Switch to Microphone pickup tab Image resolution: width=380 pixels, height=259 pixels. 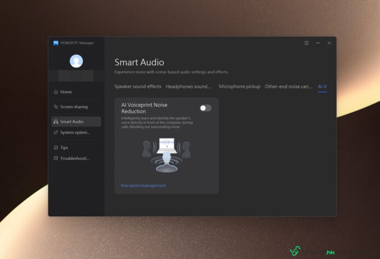tap(239, 87)
